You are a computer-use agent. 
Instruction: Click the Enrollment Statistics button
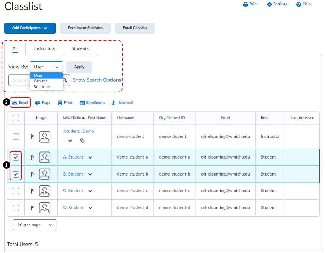(x=85, y=28)
